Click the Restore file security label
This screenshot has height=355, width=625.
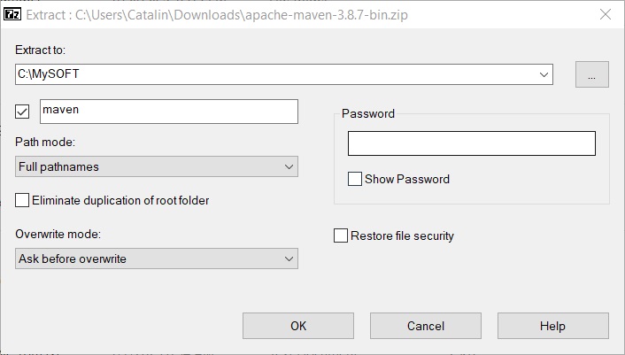(x=402, y=235)
